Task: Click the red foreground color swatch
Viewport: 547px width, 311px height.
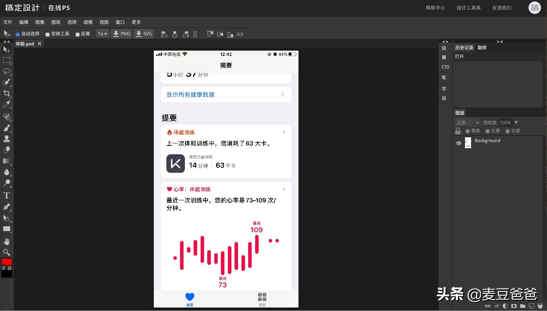Action: 7,261
